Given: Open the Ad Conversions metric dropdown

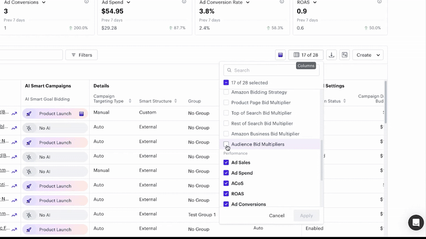Looking at the screenshot, I should [x=43, y=2].
